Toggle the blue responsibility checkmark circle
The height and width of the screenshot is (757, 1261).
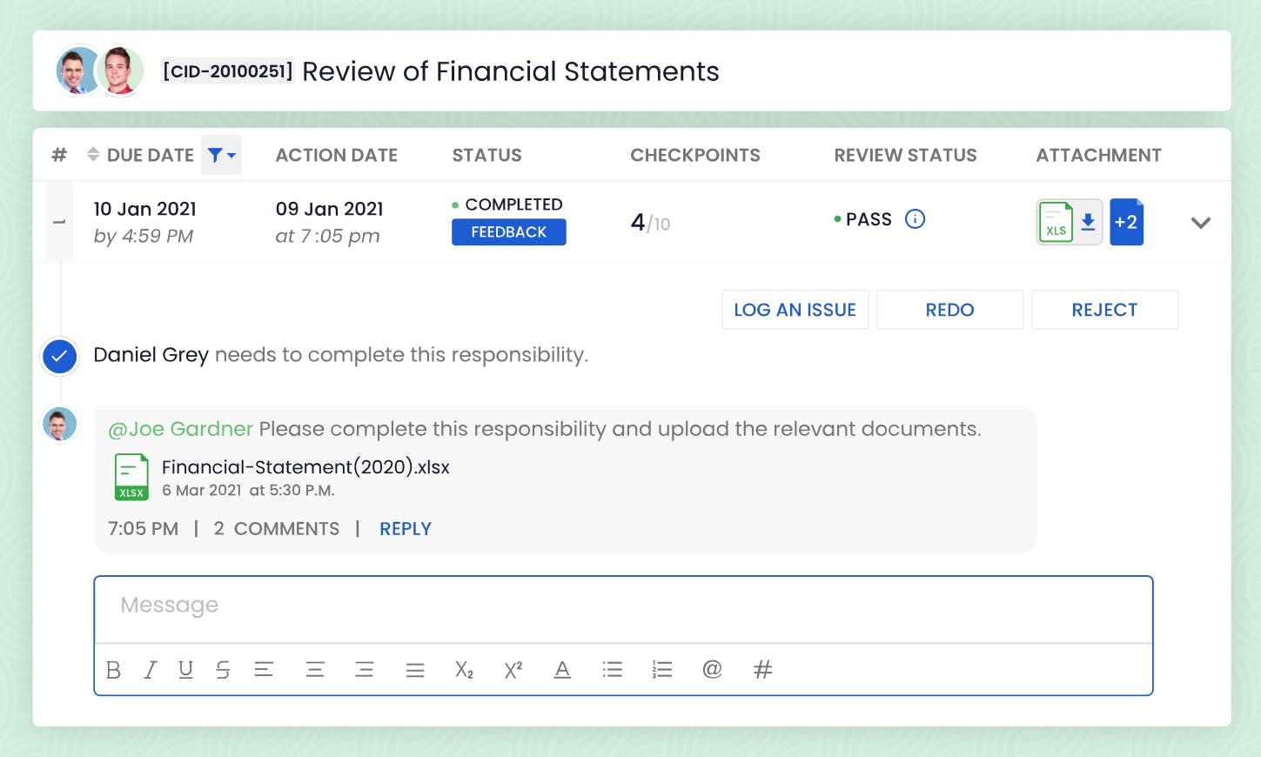tap(59, 356)
